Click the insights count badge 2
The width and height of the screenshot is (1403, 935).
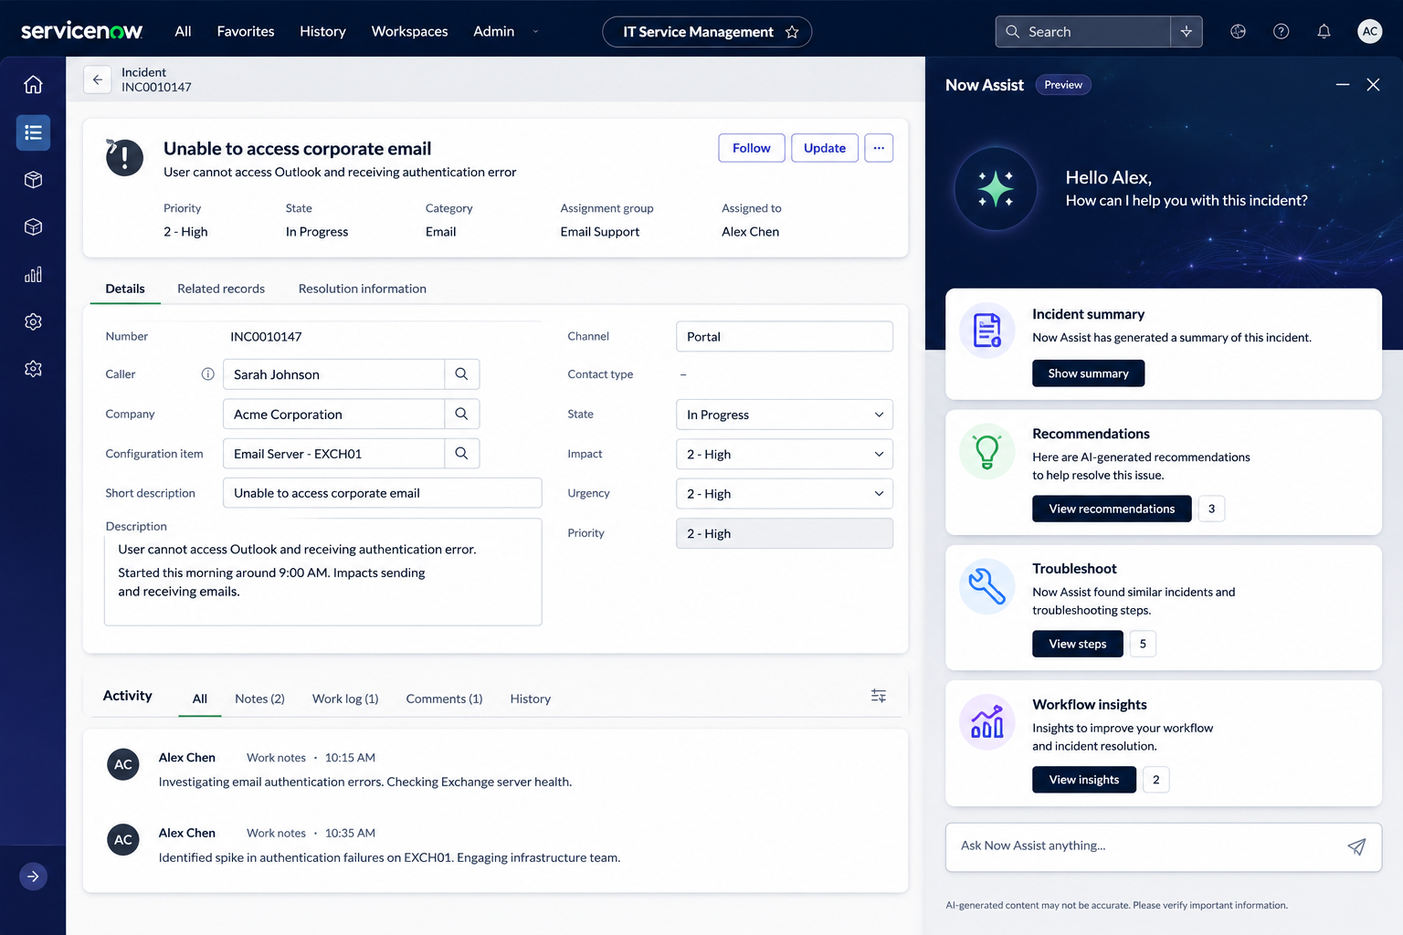coord(1155,780)
